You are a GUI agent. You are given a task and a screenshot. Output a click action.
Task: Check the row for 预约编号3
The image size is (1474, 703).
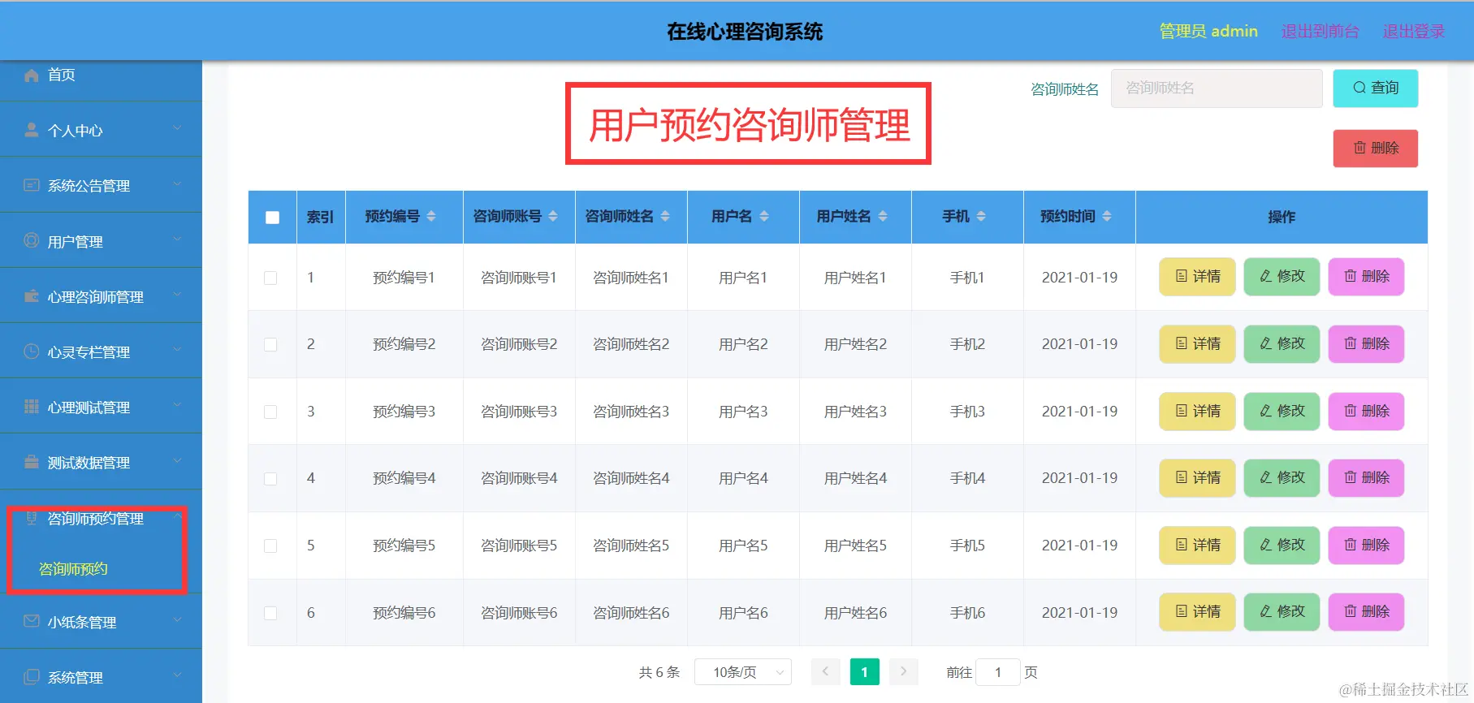[x=270, y=412]
